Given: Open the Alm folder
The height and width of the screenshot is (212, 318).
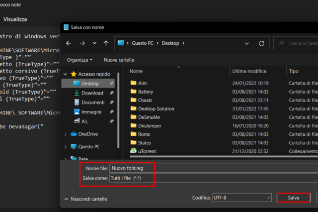Looking at the screenshot, I should click(142, 83).
